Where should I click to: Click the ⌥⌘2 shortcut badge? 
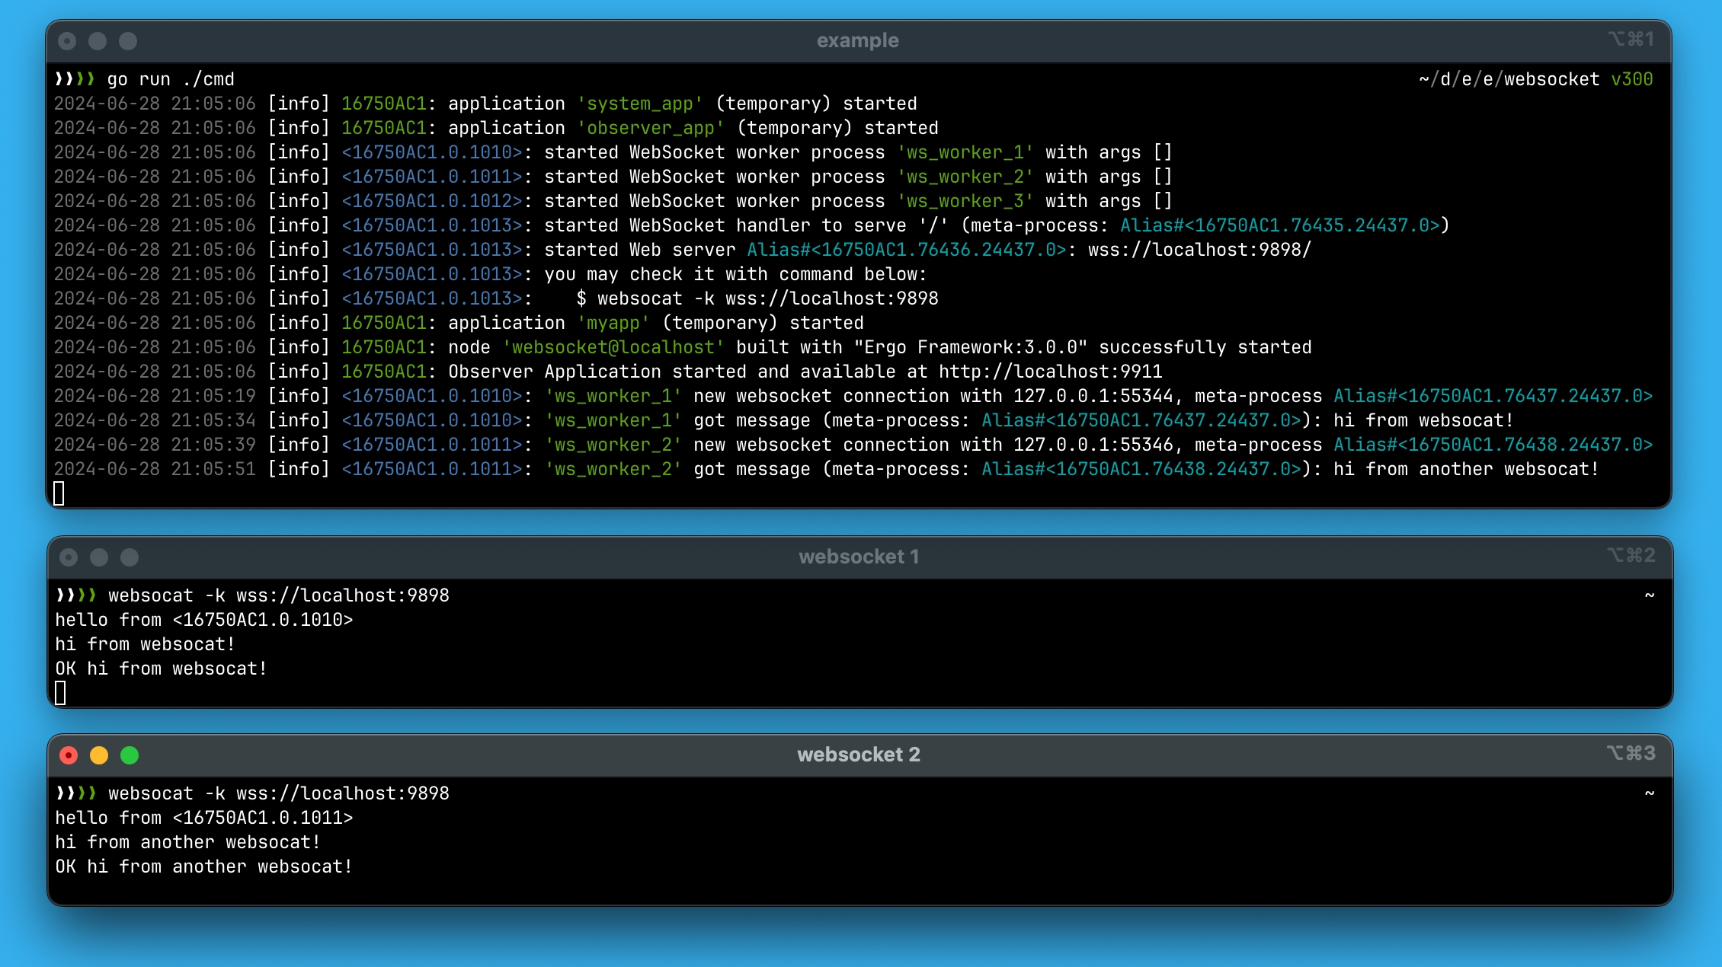[x=1631, y=555]
